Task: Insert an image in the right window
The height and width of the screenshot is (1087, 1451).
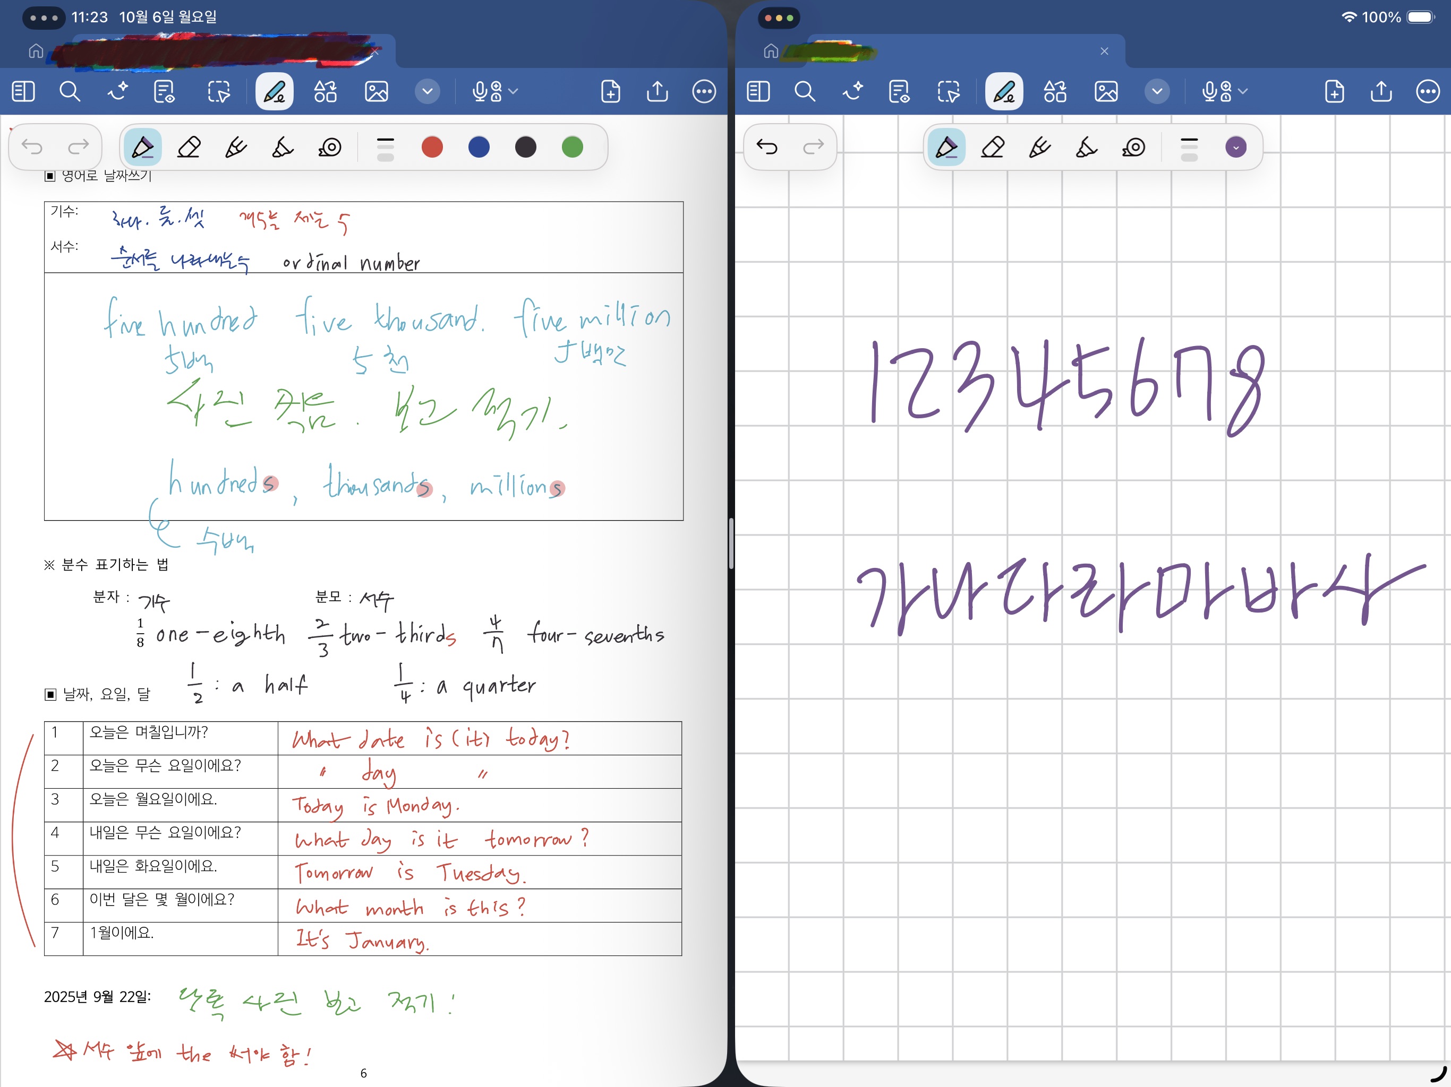Action: pyautogui.click(x=1106, y=91)
